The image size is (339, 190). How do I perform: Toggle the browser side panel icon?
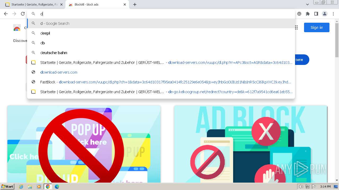[x=316, y=14]
